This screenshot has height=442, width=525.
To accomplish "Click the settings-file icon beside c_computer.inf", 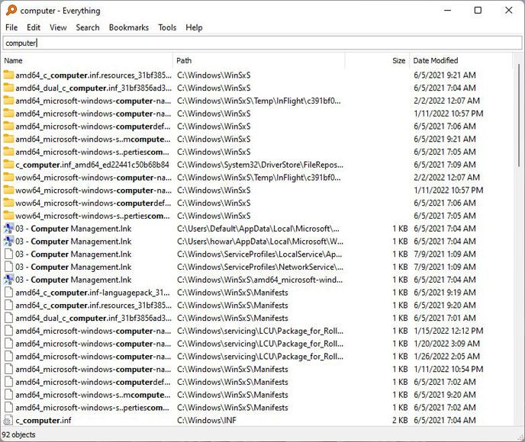I will pyautogui.click(x=8, y=421).
